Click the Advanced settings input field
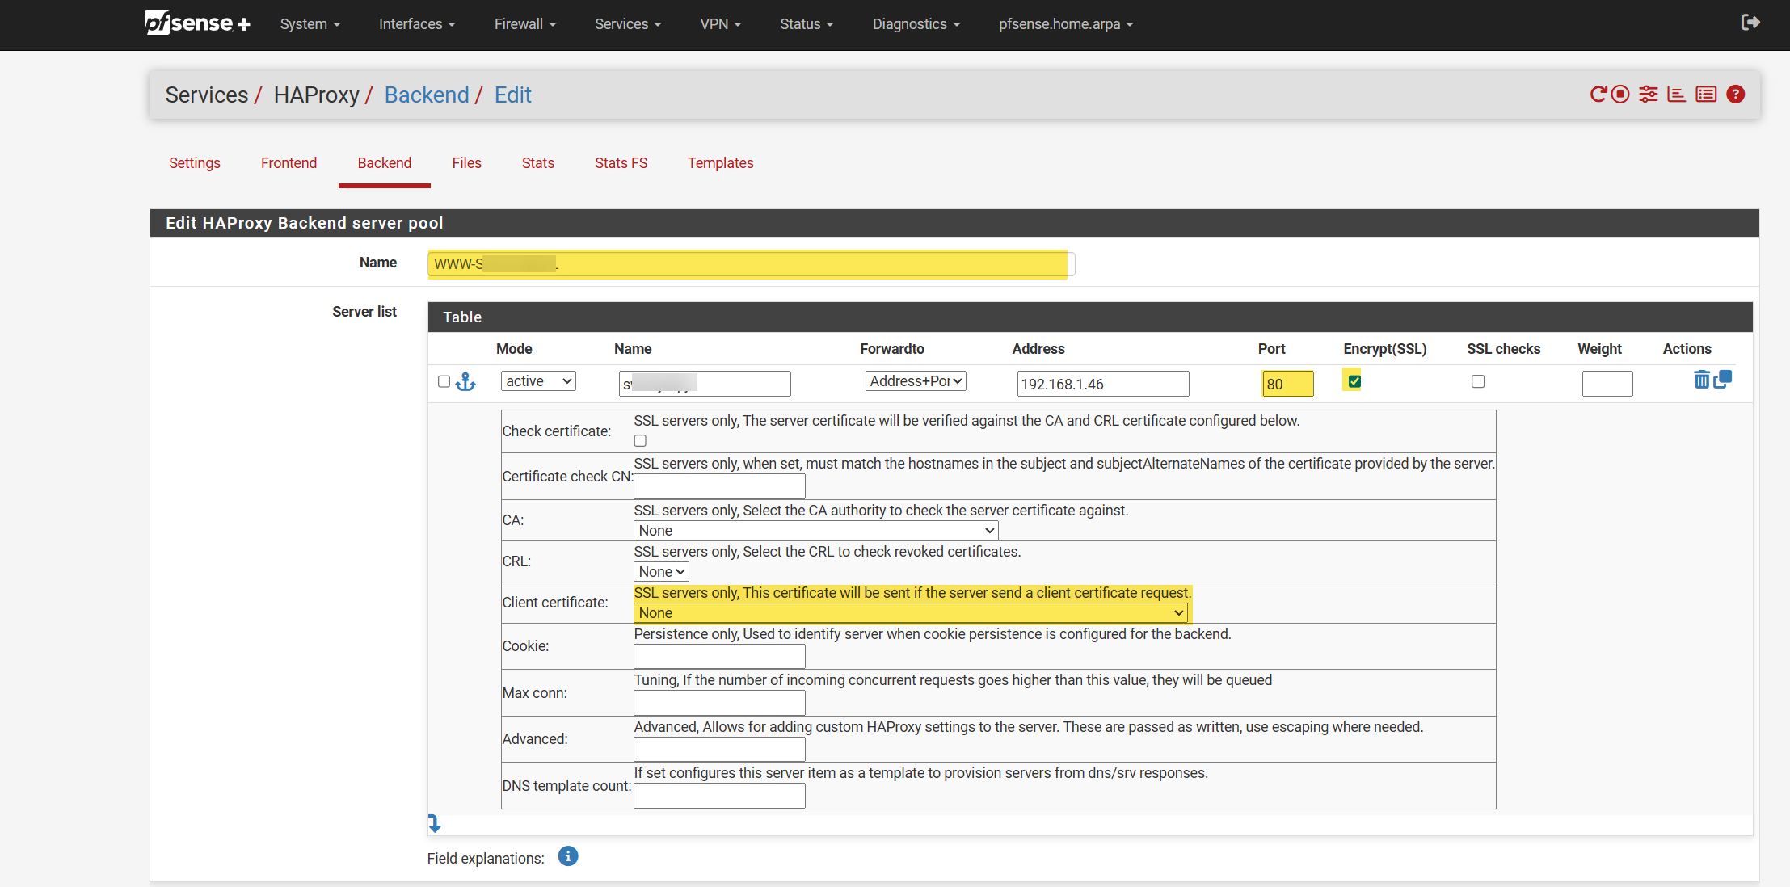 (719, 749)
